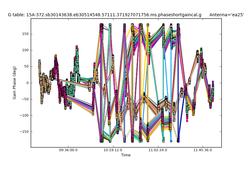Image resolution: width=246 pixels, height=184 pixels.
Task: Click the 'Time' x-axis label
Action: click(126, 155)
